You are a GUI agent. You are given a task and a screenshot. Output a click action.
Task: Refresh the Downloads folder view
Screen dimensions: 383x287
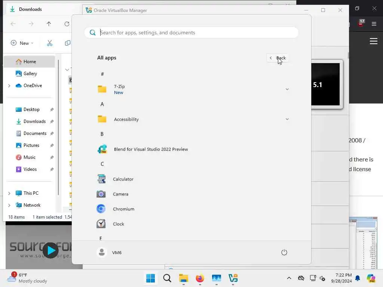(67, 24)
